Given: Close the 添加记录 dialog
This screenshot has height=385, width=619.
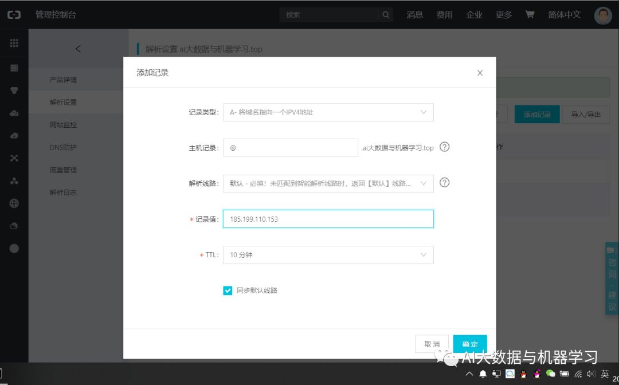Looking at the screenshot, I should (x=480, y=73).
